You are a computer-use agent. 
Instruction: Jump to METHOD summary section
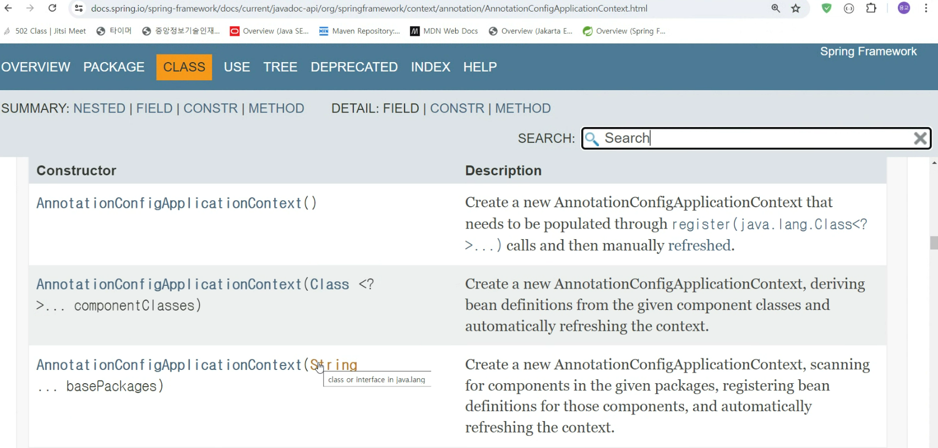pos(276,108)
